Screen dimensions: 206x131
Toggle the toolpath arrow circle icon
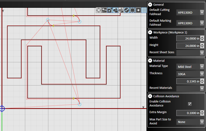pyautogui.click(x=127, y=10)
